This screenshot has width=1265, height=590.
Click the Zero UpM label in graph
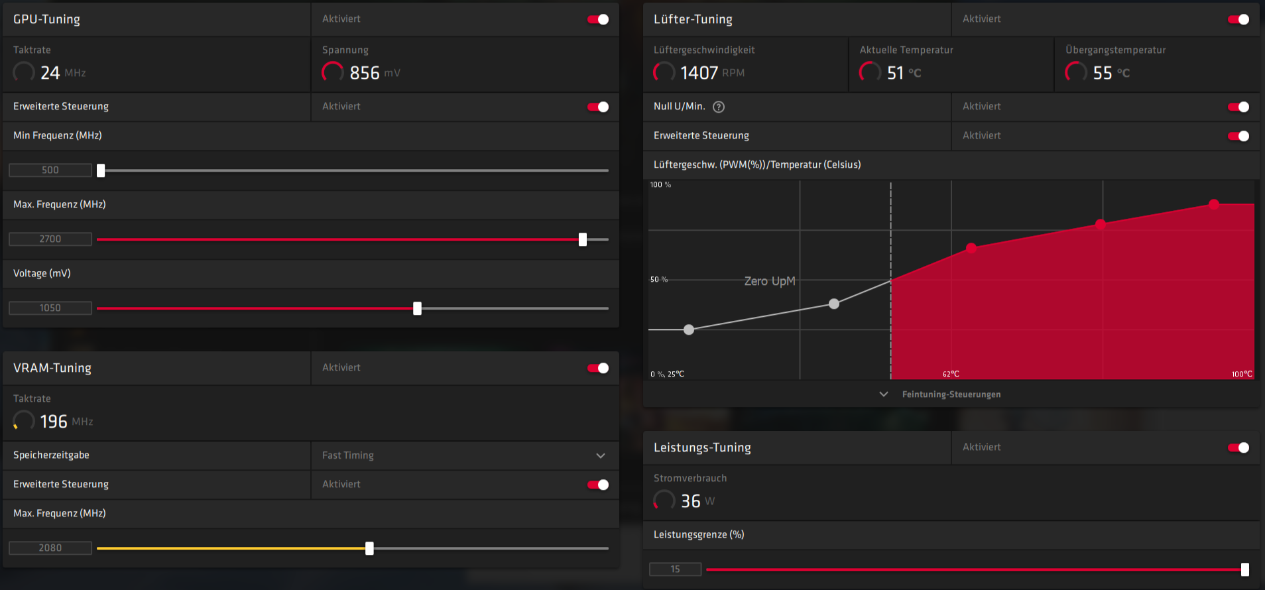[x=770, y=281]
